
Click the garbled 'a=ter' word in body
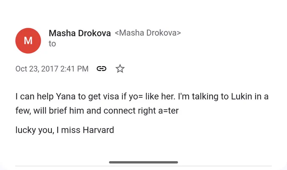pos(168,111)
